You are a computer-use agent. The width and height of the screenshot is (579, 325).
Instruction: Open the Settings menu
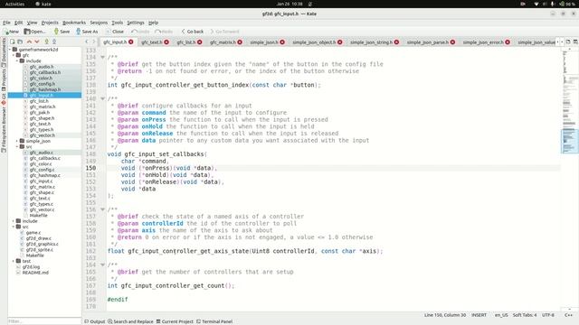[x=136, y=23]
